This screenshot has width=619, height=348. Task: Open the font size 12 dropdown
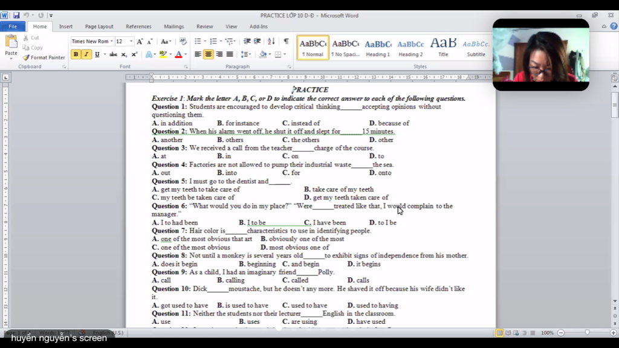[131, 42]
